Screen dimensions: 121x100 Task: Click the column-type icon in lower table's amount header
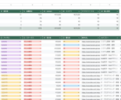tap(44, 38)
